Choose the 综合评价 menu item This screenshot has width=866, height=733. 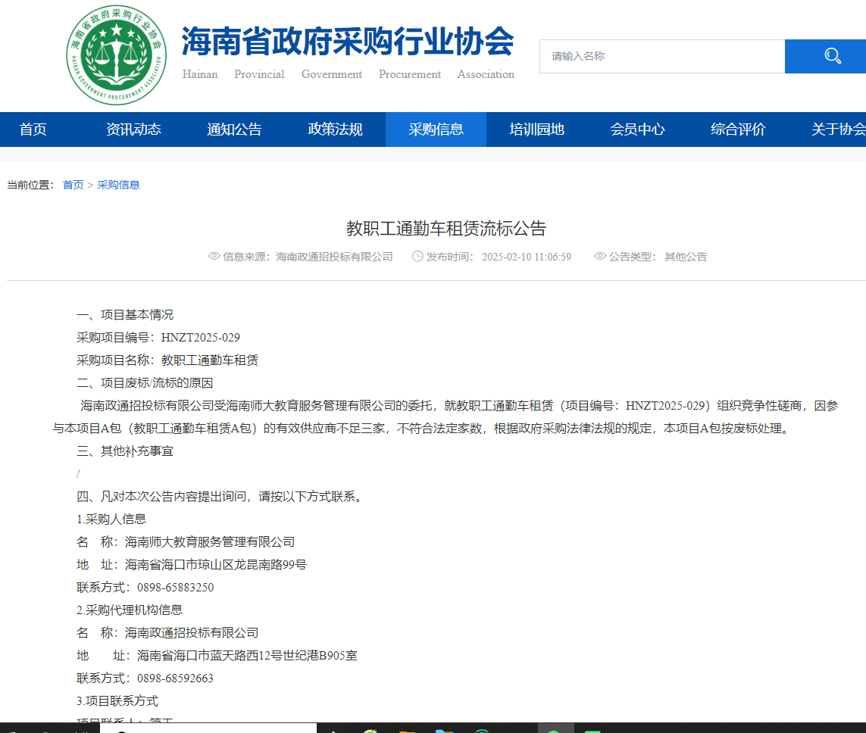coord(738,129)
